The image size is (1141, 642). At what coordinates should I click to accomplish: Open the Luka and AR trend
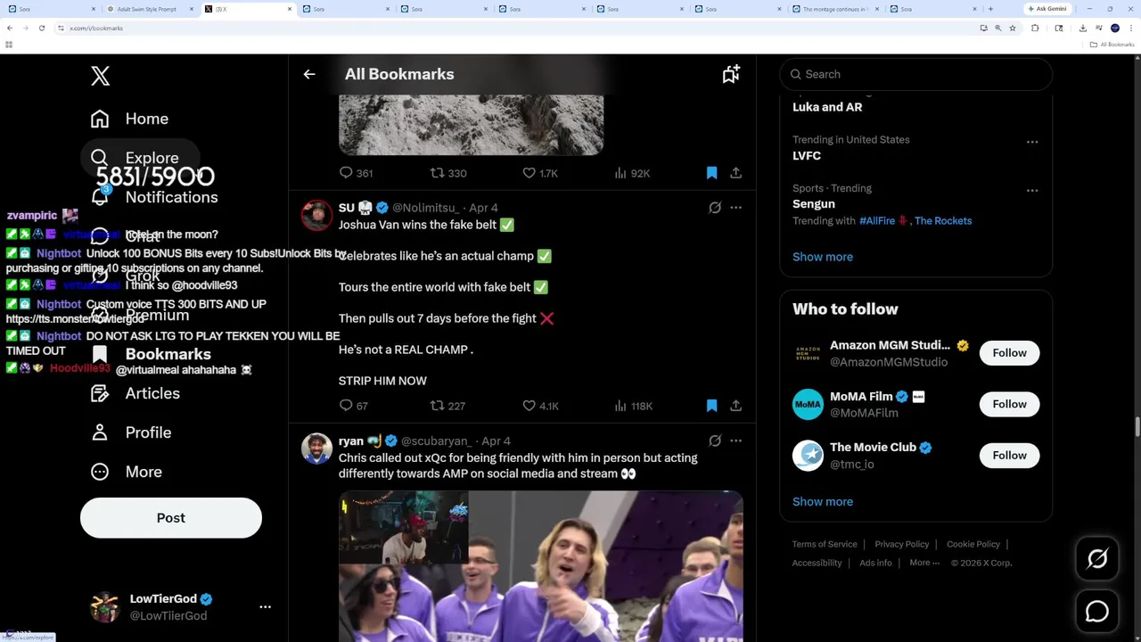click(827, 107)
